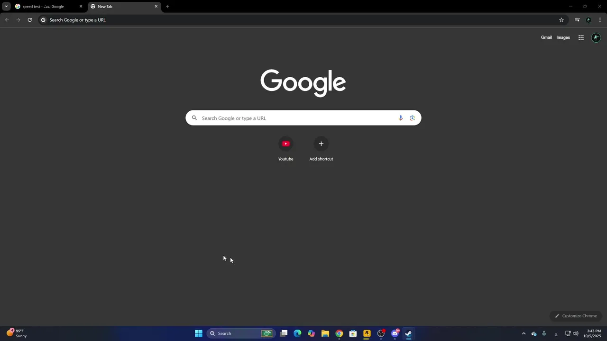
Task: Open Customize Chrome
Action: click(576, 316)
